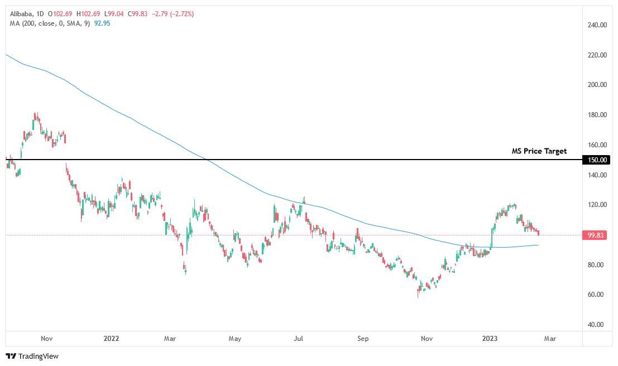Image resolution: width=618 pixels, height=366 pixels.
Task: Click the 'Alibaba, 1D' symbol title
Action: (x=27, y=14)
